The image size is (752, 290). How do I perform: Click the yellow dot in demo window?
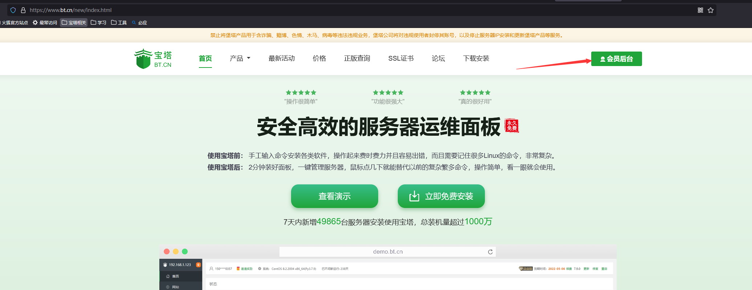176,252
